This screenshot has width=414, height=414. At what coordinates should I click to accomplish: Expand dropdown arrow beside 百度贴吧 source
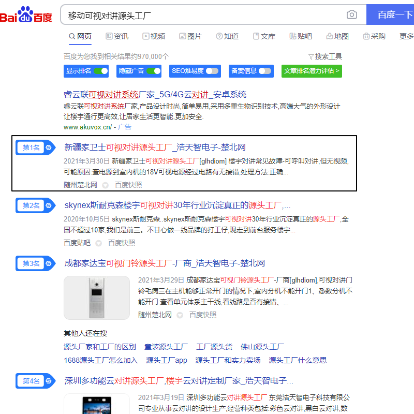[x=98, y=243]
